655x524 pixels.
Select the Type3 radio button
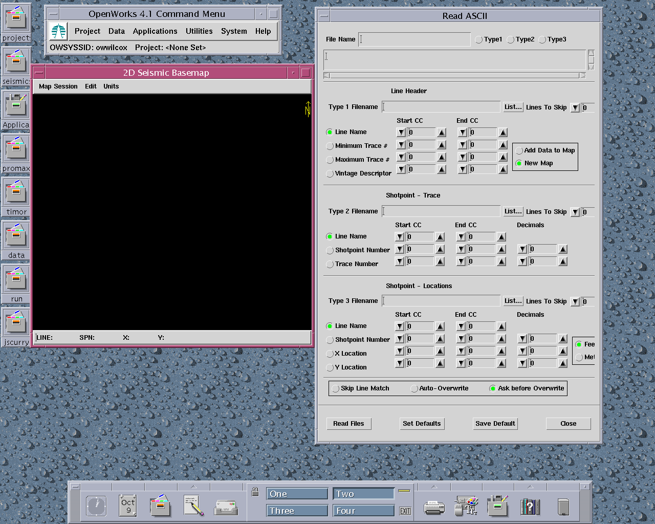(x=542, y=40)
